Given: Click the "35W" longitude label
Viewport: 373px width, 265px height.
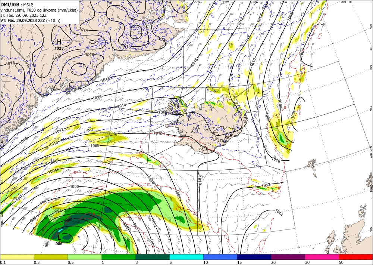Looking at the screenshot, I should (x=110, y=2).
